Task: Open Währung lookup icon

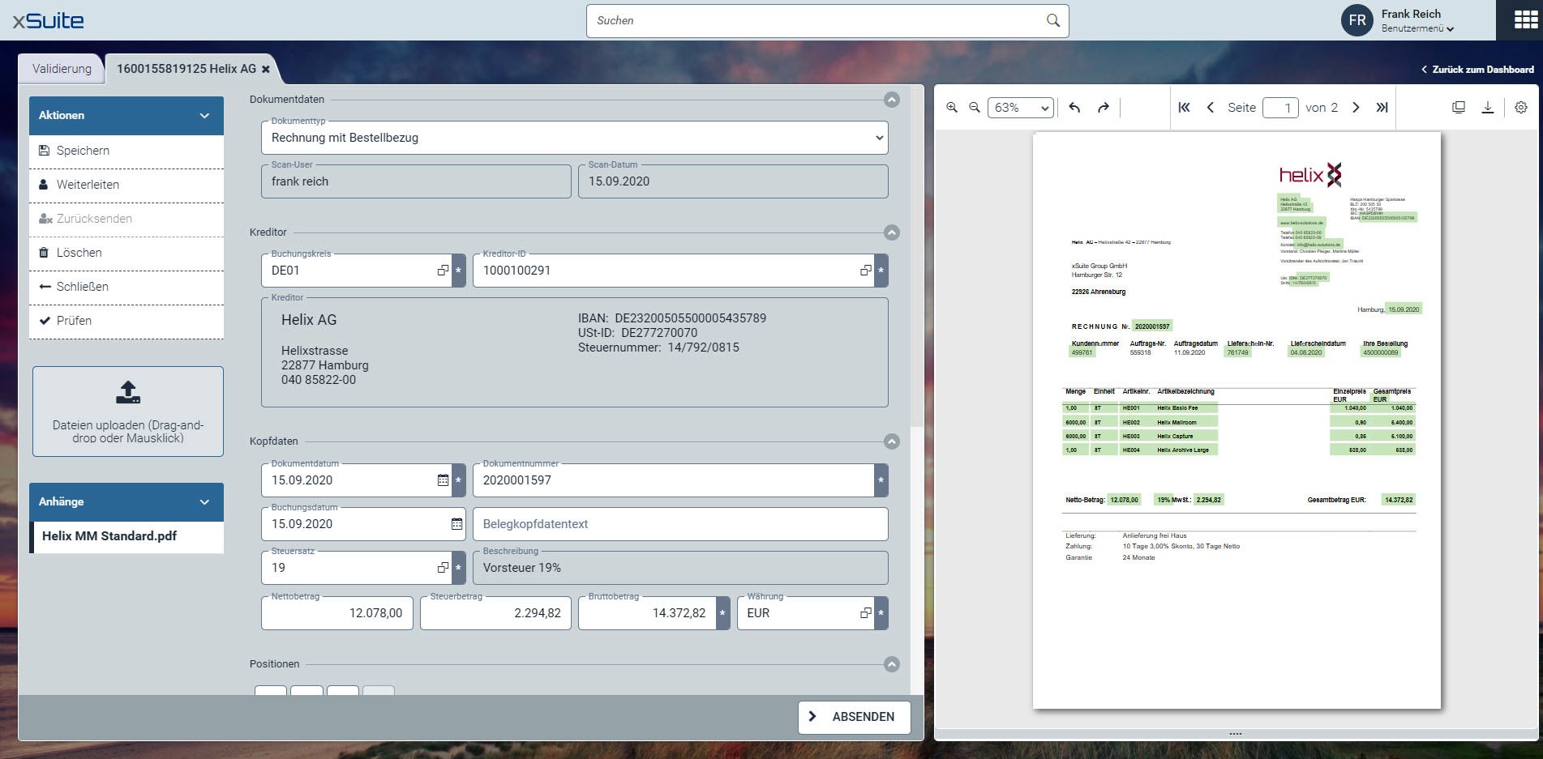Action: pos(866,613)
